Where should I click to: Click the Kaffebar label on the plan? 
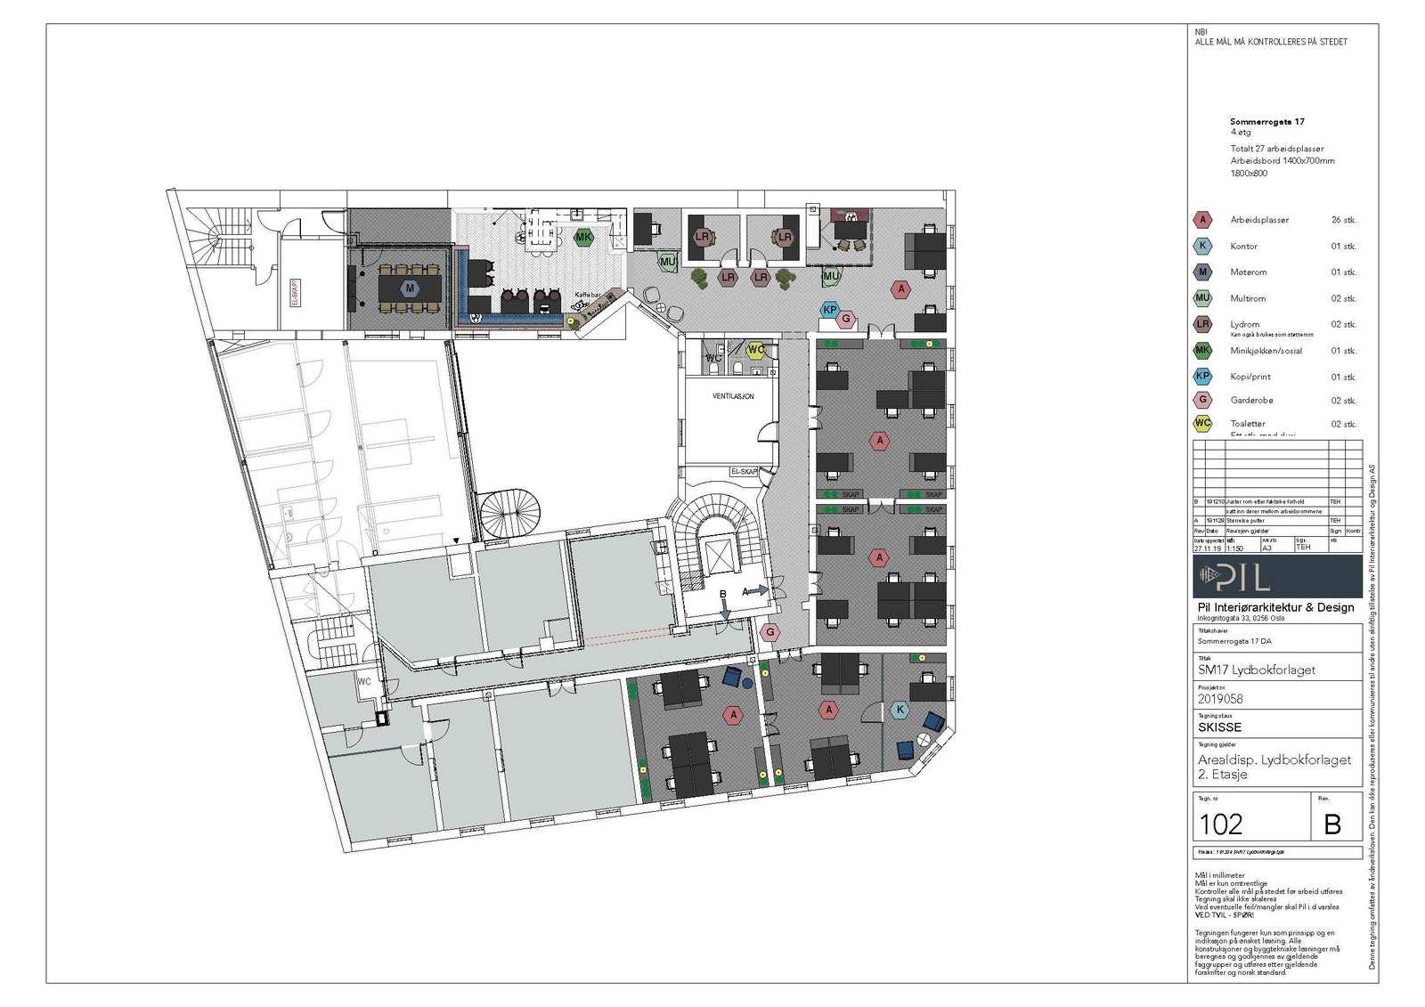[588, 295]
